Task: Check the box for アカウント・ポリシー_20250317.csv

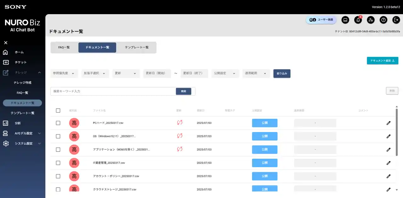Action: (x=58, y=176)
